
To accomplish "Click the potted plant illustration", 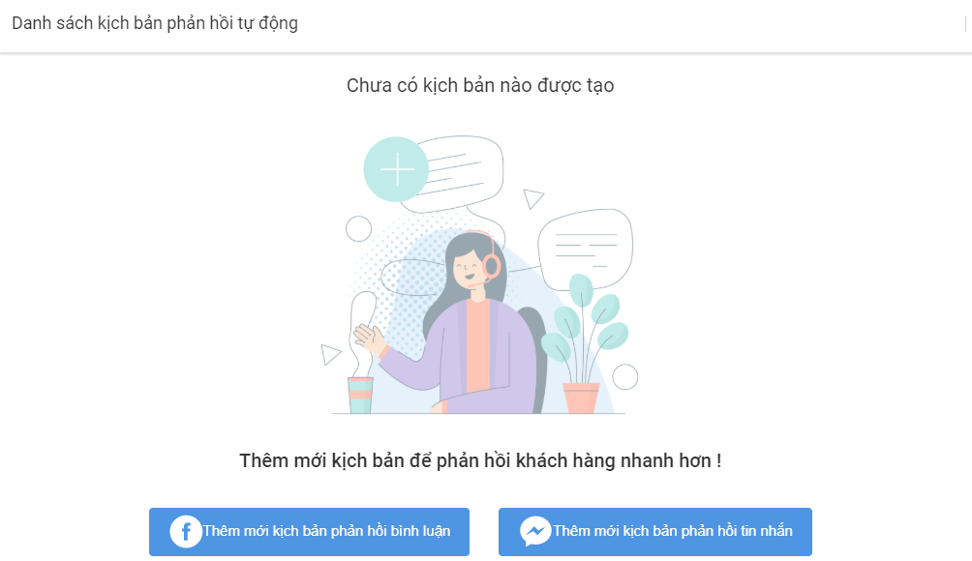I will pyautogui.click(x=584, y=343).
